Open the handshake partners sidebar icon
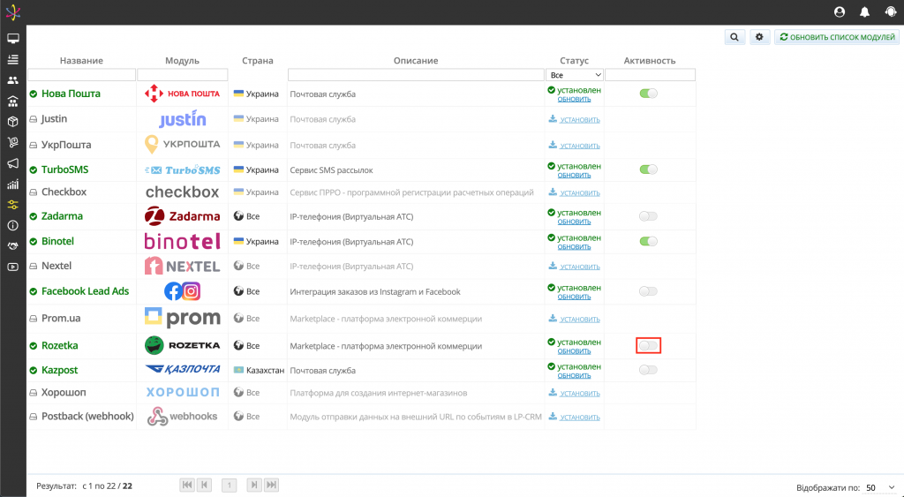The height and width of the screenshot is (497, 904). (12, 246)
